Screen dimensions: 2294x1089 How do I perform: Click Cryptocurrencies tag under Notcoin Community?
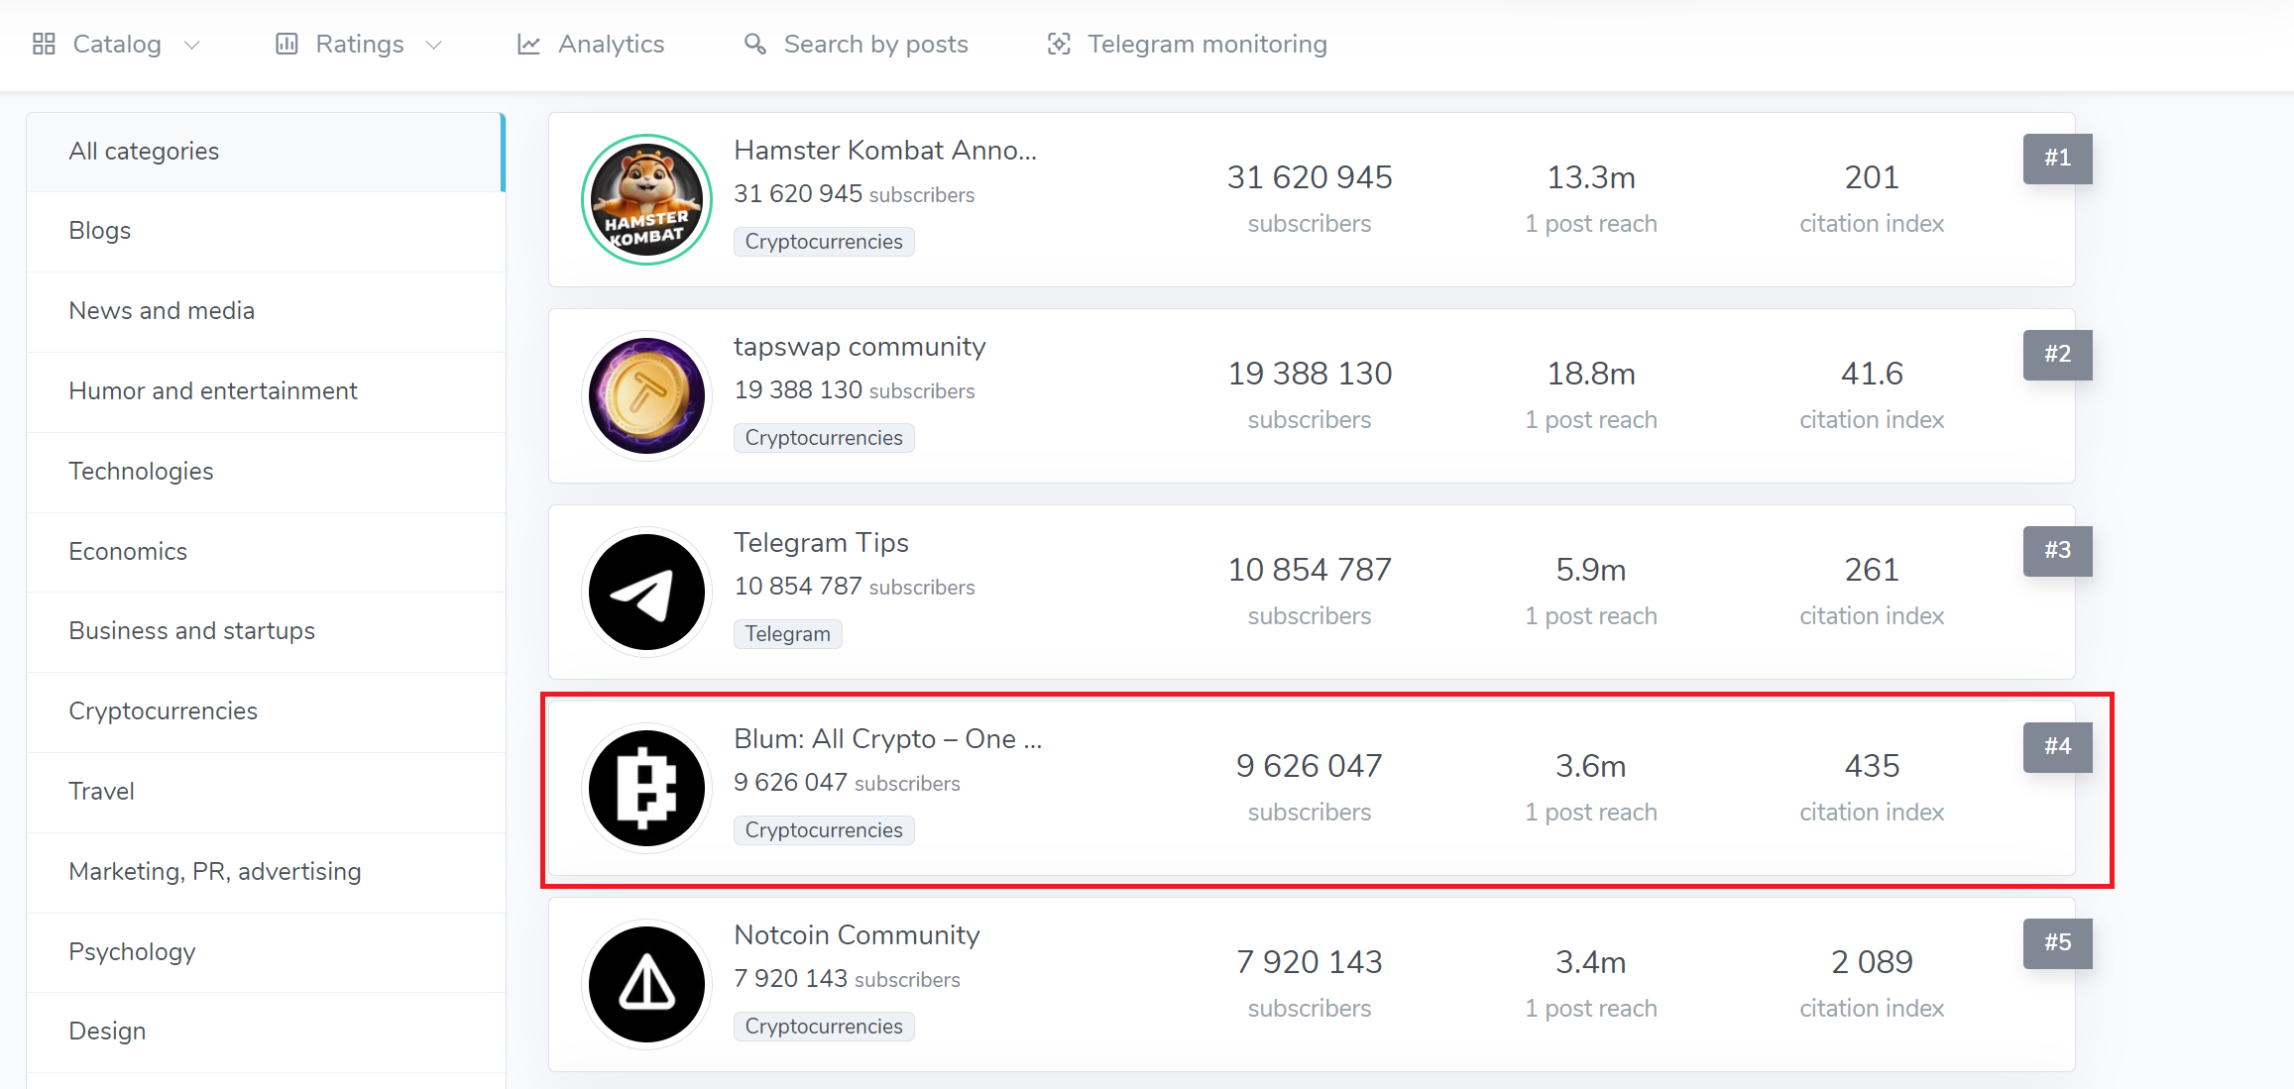coord(823,1026)
